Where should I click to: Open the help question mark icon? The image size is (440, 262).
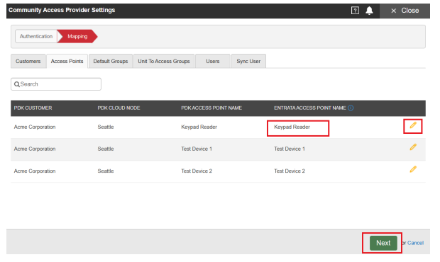tap(355, 11)
